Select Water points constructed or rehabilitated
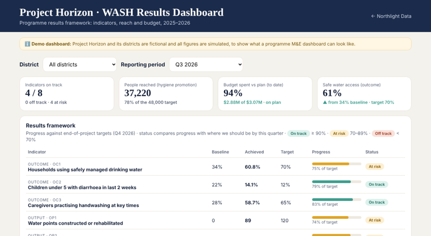 coord(75,224)
